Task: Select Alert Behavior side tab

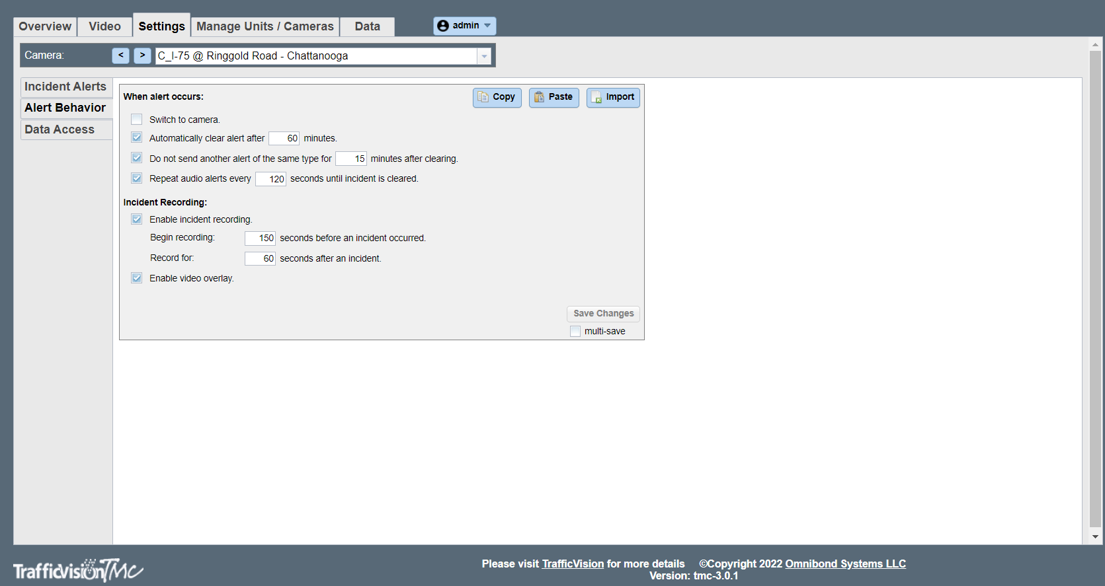Action: pos(65,108)
